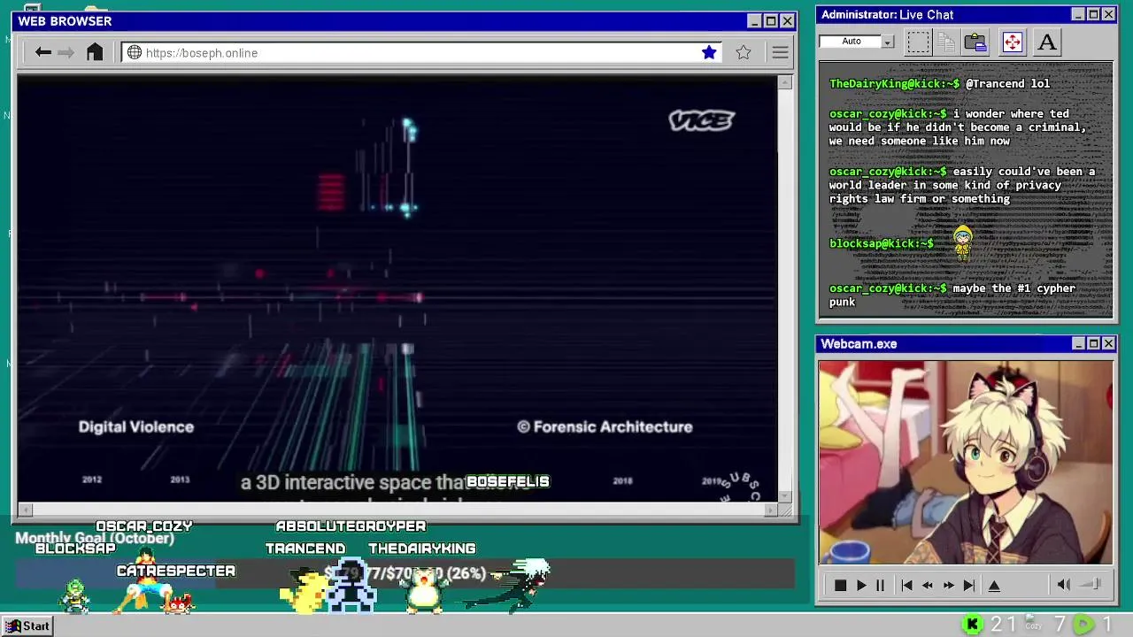Click the browser horizontal scrollbar left arrow
The height and width of the screenshot is (637, 1133).
click(25, 510)
